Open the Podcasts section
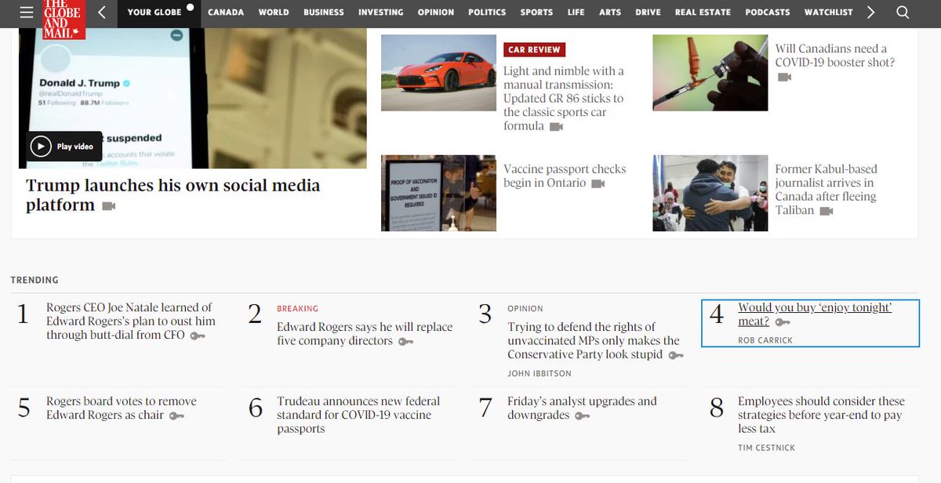 pyautogui.click(x=768, y=13)
